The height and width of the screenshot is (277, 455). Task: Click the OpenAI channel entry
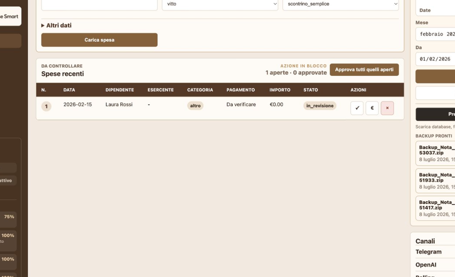click(x=426, y=265)
